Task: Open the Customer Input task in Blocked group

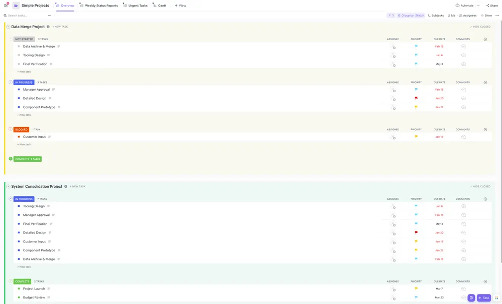Action: click(x=34, y=137)
